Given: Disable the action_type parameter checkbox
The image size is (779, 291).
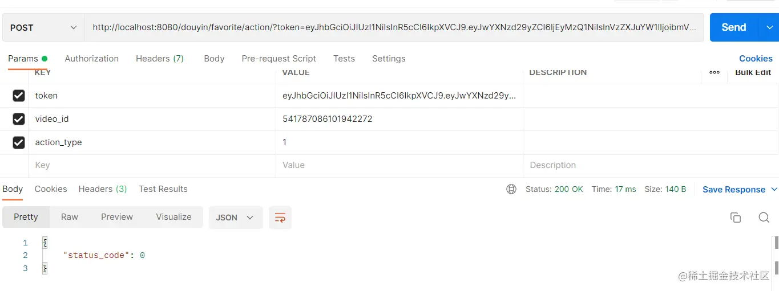Looking at the screenshot, I should (19, 142).
